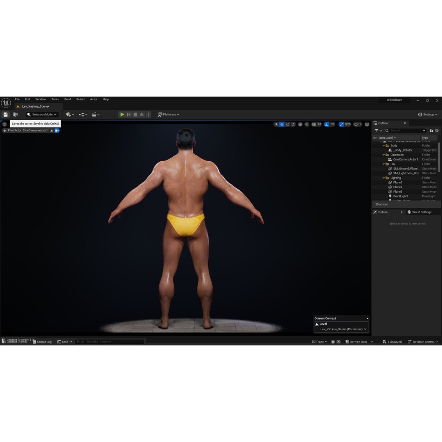Viewport: 442px width, 442px height.
Task: Open the Platforms dropdown
Action: [x=168, y=115]
